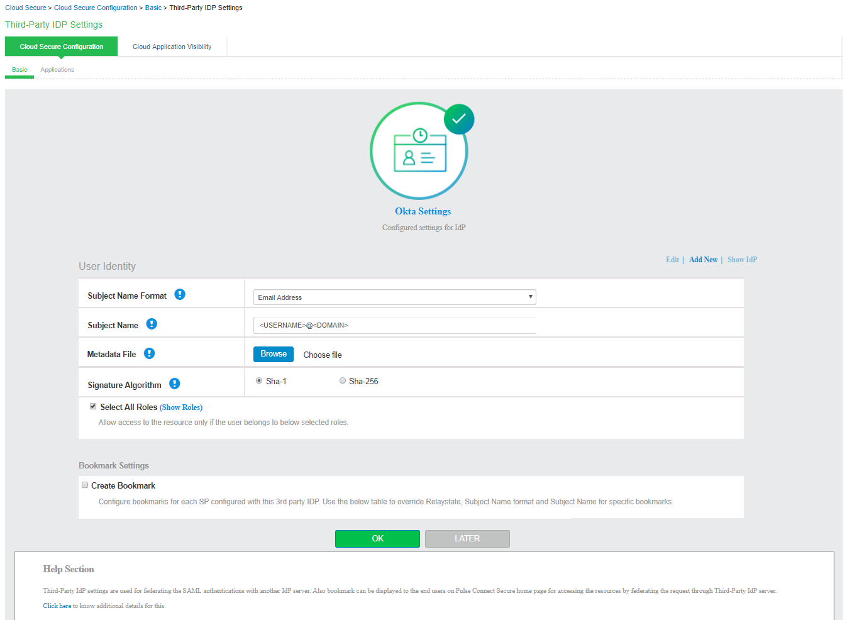The image size is (847, 620).
Task: Browse for a metadata file
Action: [x=274, y=354]
